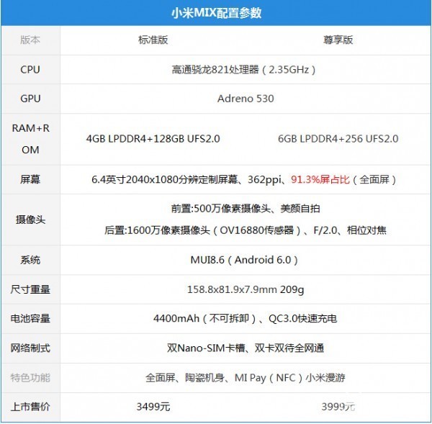Click the 3999元 price
Viewport: 432px width, 424px height.
pyautogui.click(x=338, y=407)
